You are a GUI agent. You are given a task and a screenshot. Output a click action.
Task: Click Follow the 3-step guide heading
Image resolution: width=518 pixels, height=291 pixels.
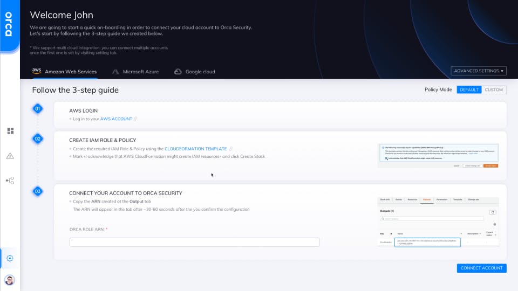tap(76, 90)
